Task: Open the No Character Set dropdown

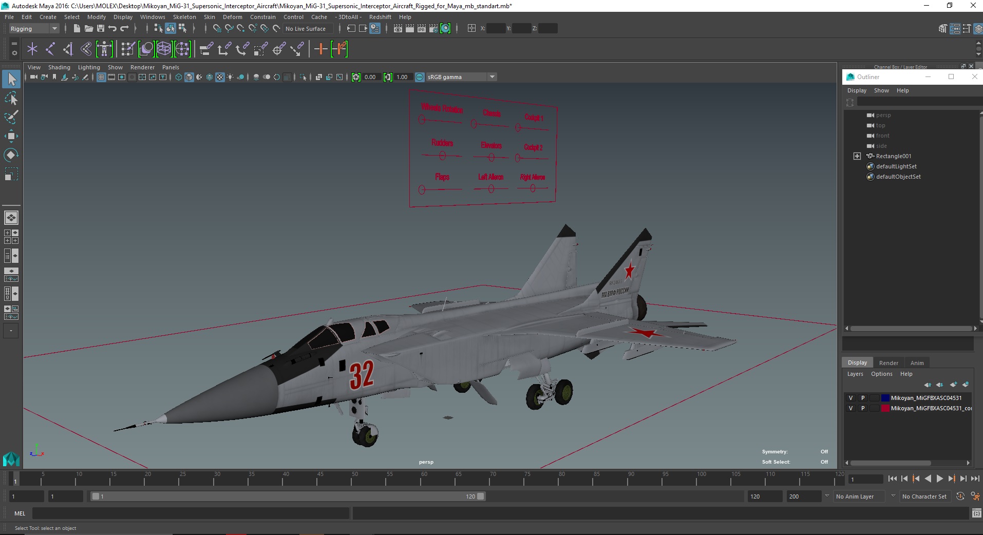Action: click(924, 496)
